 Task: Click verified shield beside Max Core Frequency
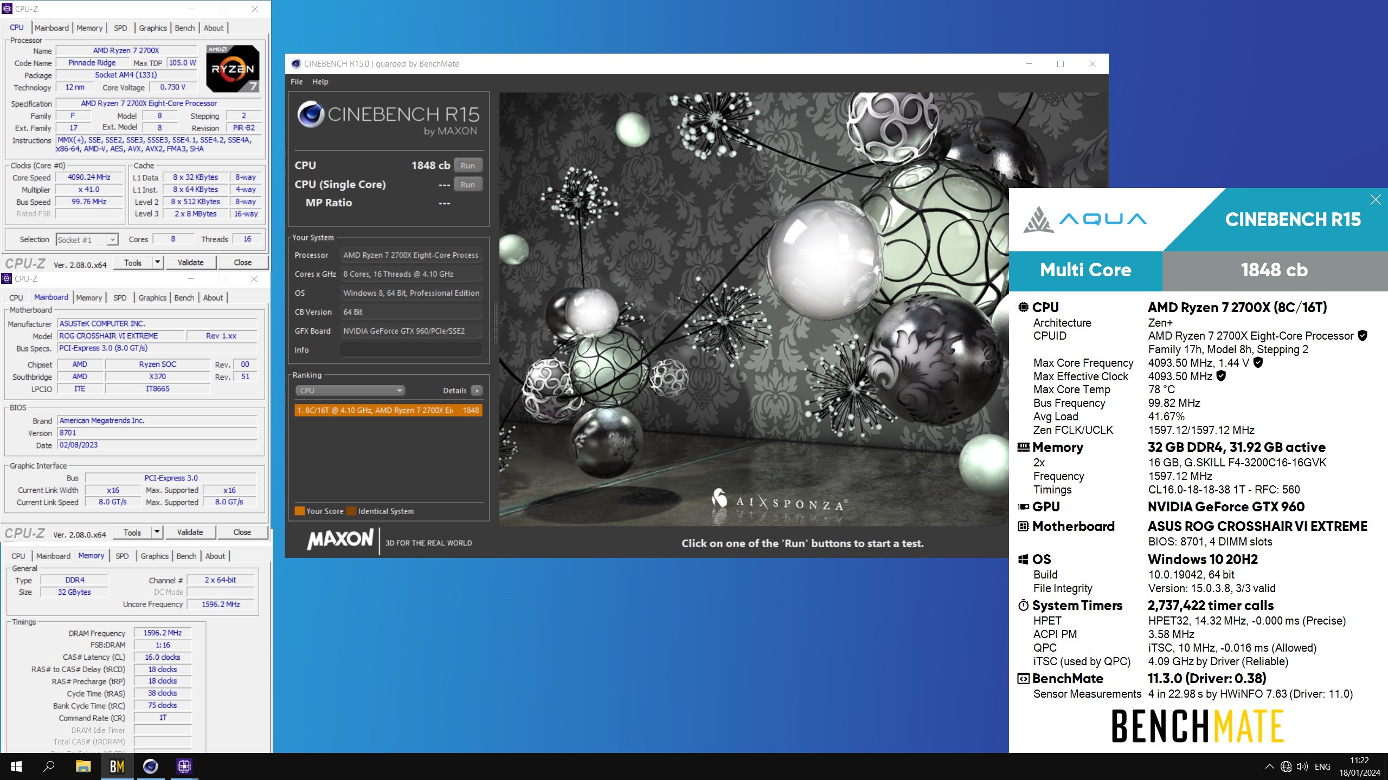tap(1258, 362)
